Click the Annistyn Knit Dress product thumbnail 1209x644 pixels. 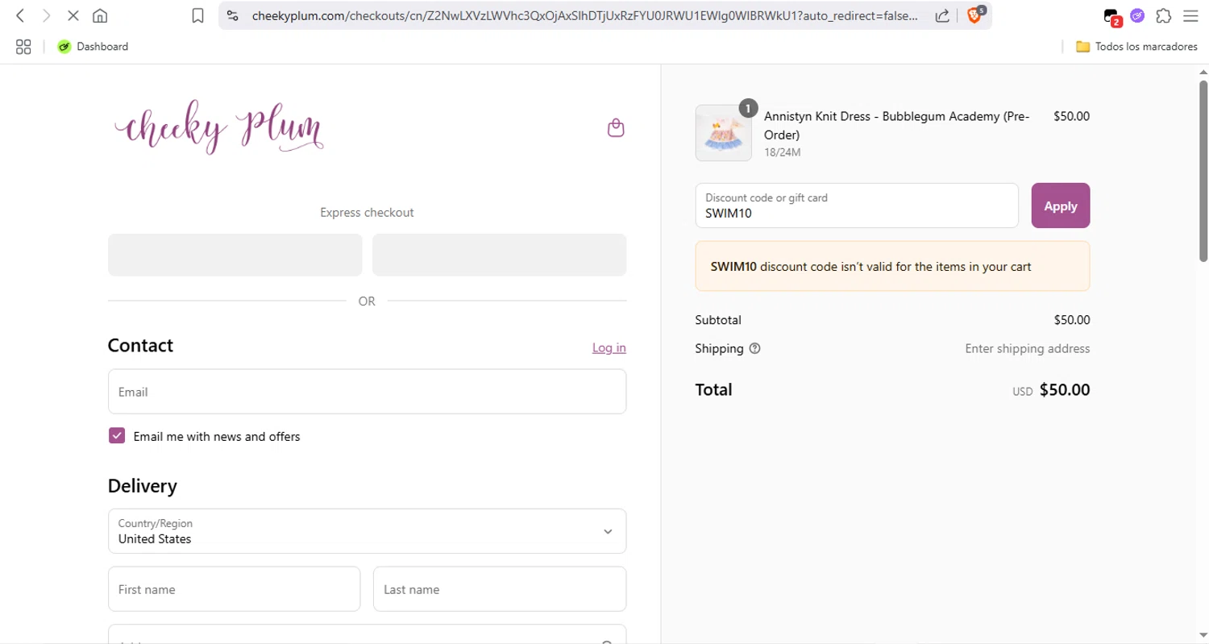pyautogui.click(x=723, y=133)
